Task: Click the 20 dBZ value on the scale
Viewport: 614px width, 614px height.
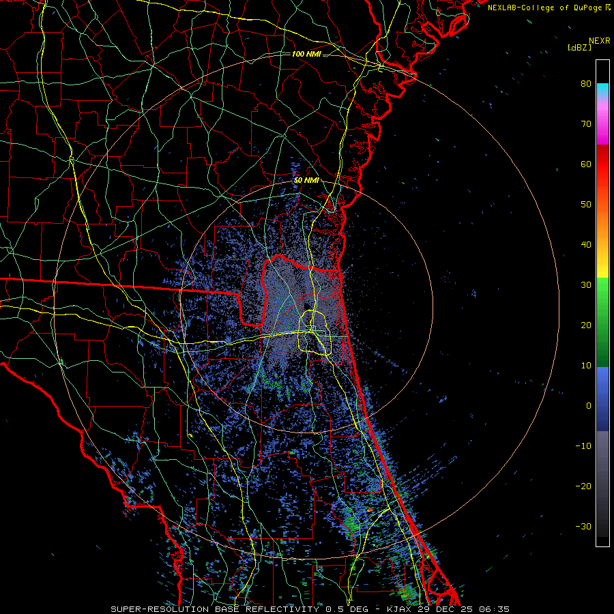Action: tap(586, 325)
